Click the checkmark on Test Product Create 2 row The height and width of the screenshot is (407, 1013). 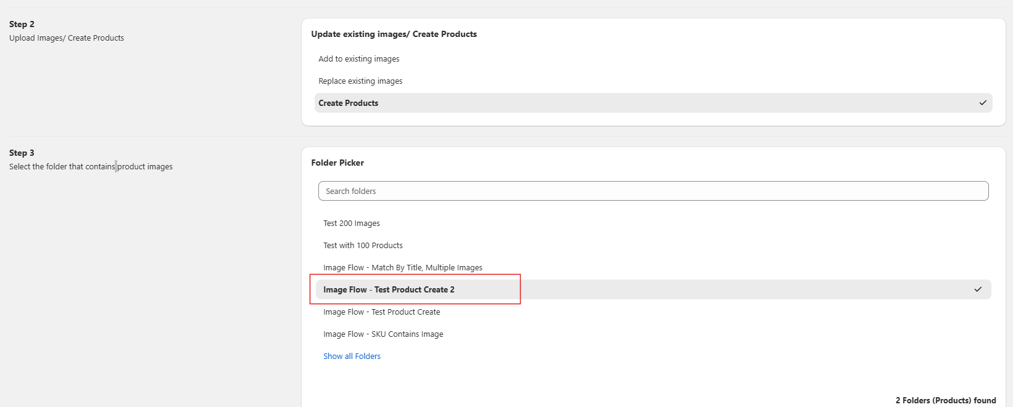tap(978, 289)
